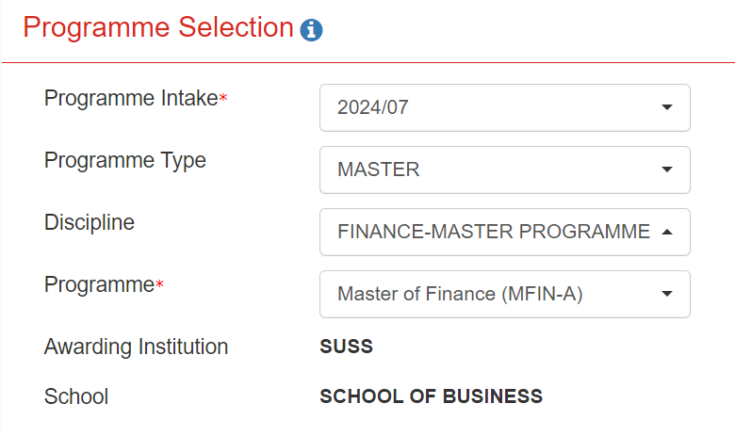
Task: Click the upward caret in Discipline dropdown
Action: coord(667,232)
